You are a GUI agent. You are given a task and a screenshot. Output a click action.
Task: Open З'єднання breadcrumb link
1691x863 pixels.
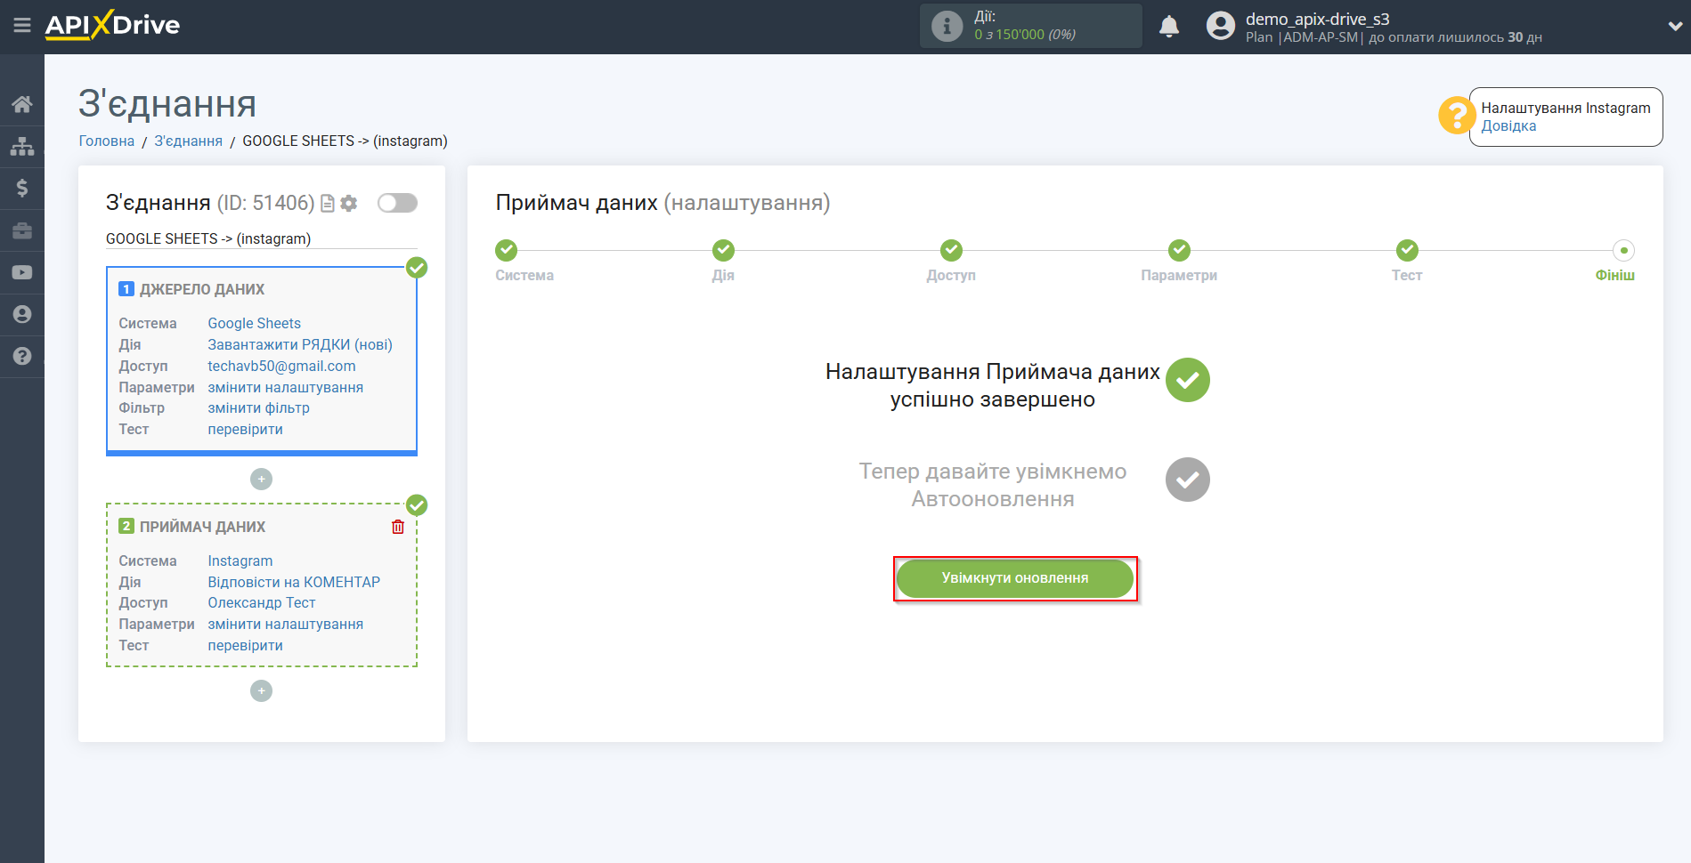[188, 141]
